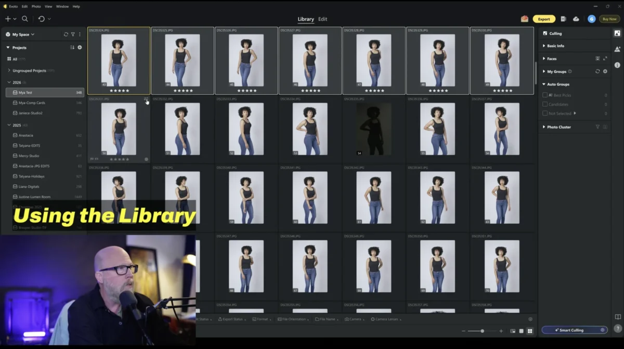Image resolution: width=624 pixels, height=349 pixels.
Task: Open the Edit menu in menu bar
Action: (24, 6)
